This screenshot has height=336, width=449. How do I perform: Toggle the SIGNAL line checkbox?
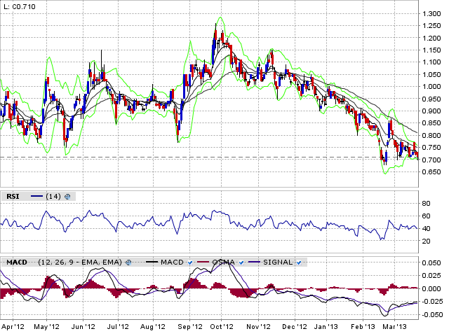click(x=299, y=262)
